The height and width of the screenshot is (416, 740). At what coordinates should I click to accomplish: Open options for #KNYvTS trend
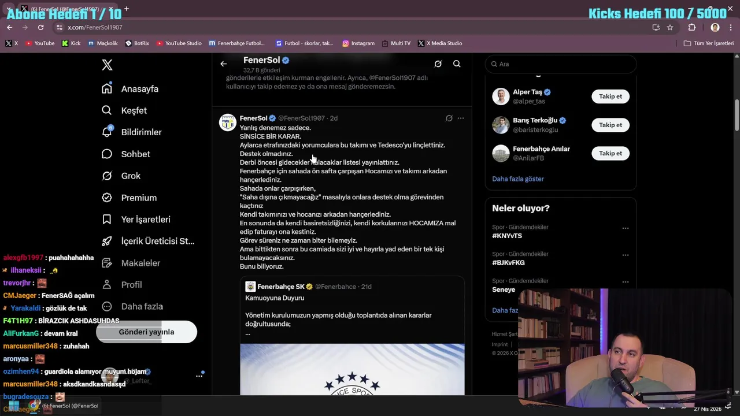[625, 228]
